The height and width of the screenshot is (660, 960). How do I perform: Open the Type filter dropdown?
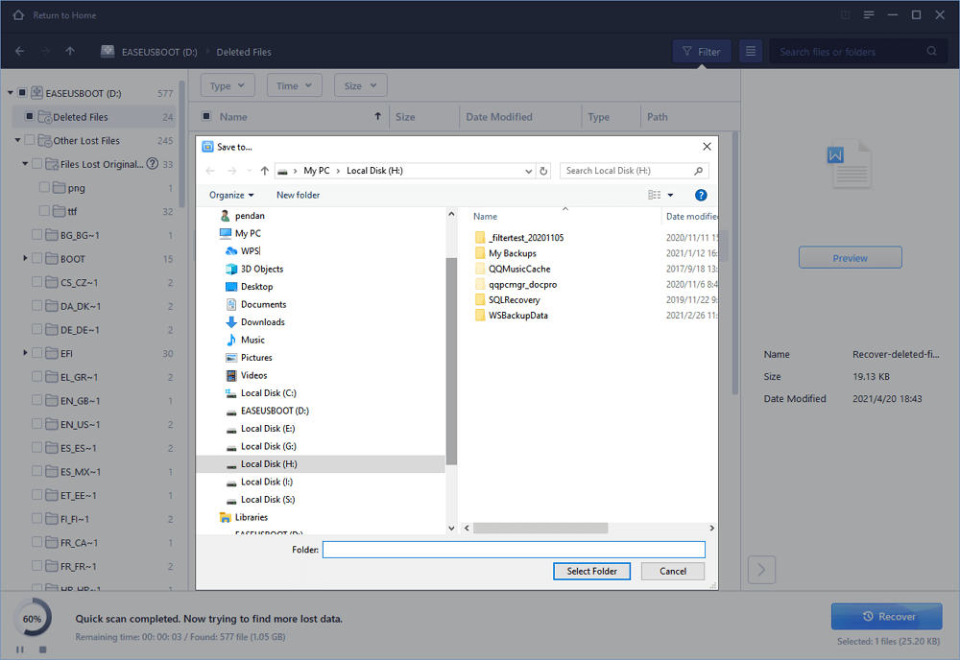(227, 84)
